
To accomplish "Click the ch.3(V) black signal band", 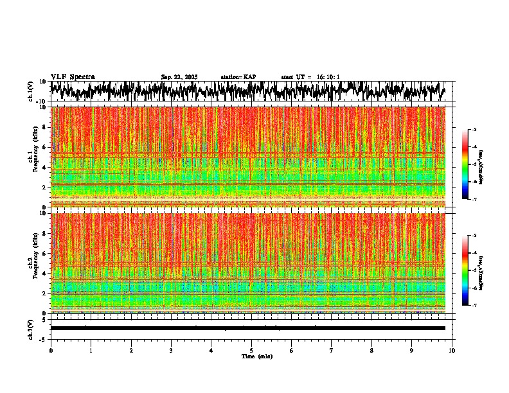I will 247,328.
